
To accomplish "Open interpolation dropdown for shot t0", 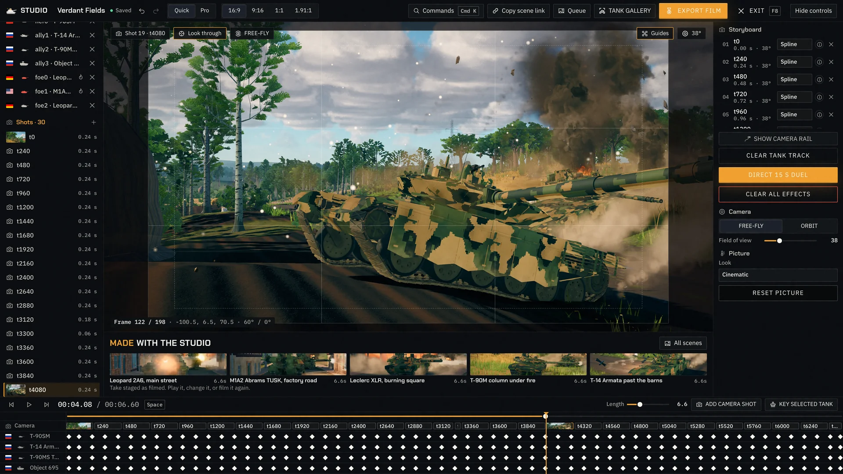I will 794,44.
